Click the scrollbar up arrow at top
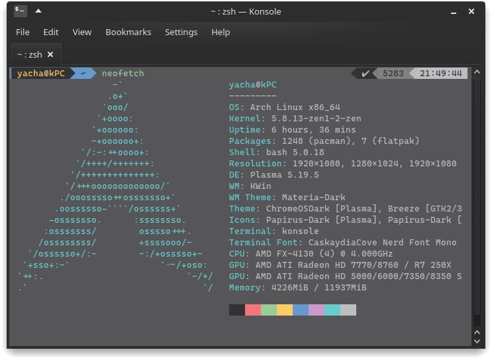 (477, 72)
